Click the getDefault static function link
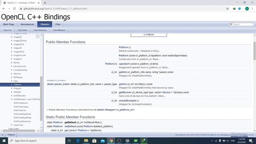 70,122
